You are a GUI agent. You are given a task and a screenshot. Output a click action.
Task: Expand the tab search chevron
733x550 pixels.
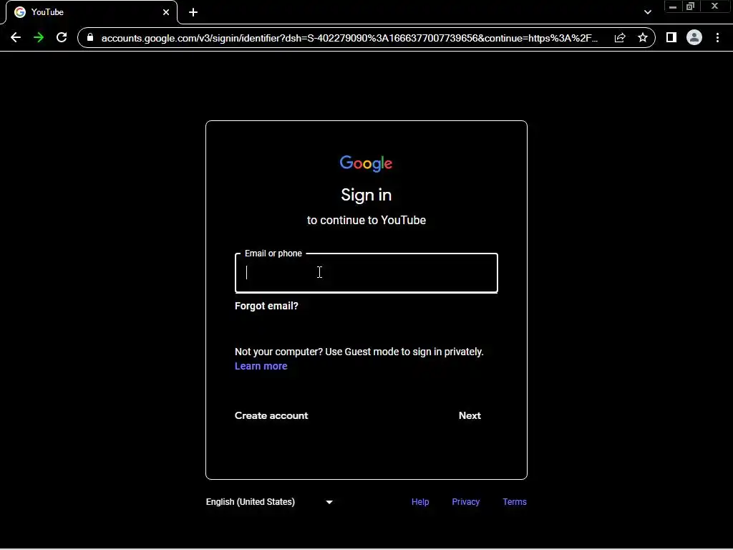pos(647,12)
